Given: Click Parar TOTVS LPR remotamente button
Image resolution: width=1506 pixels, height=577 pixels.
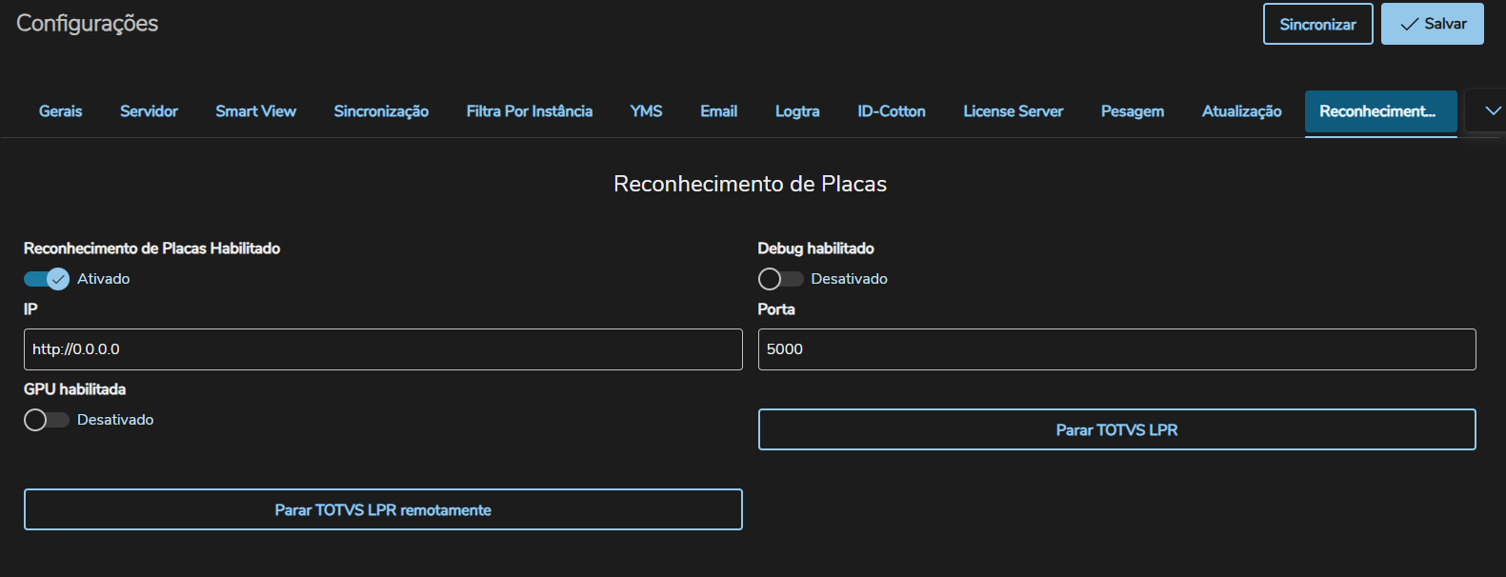Looking at the screenshot, I should click(x=383, y=509).
